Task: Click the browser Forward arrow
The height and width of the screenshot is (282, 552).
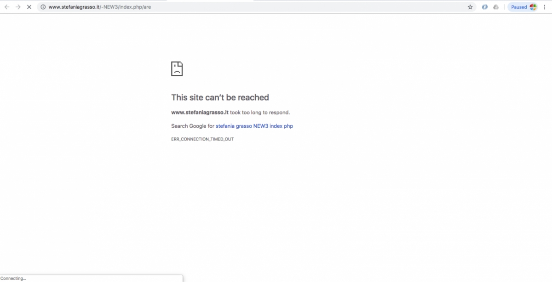Action: click(18, 7)
